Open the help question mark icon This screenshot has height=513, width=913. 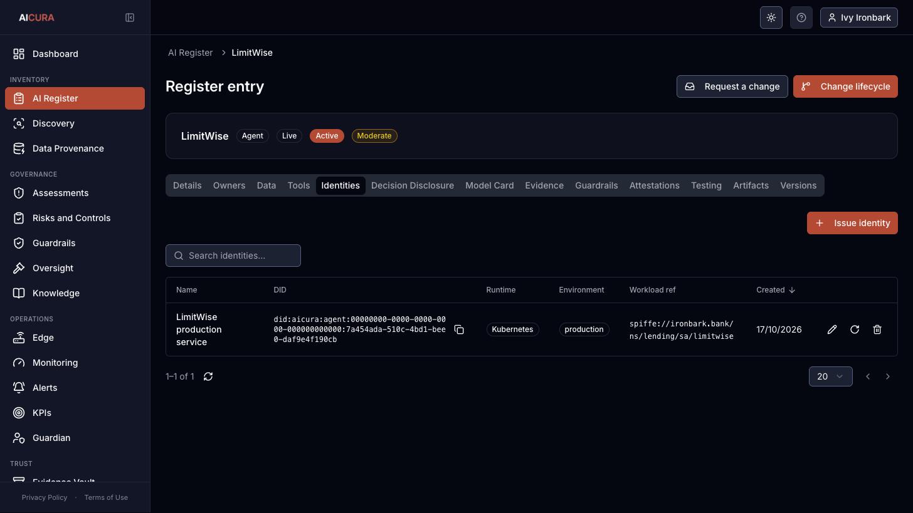click(x=801, y=18)
